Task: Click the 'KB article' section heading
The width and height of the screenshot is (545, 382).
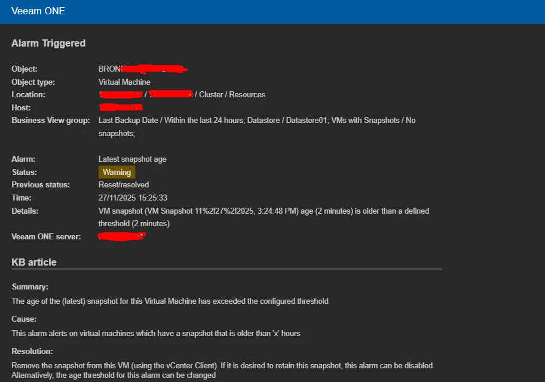Action: pyautogui.click(x=34, y=262)
